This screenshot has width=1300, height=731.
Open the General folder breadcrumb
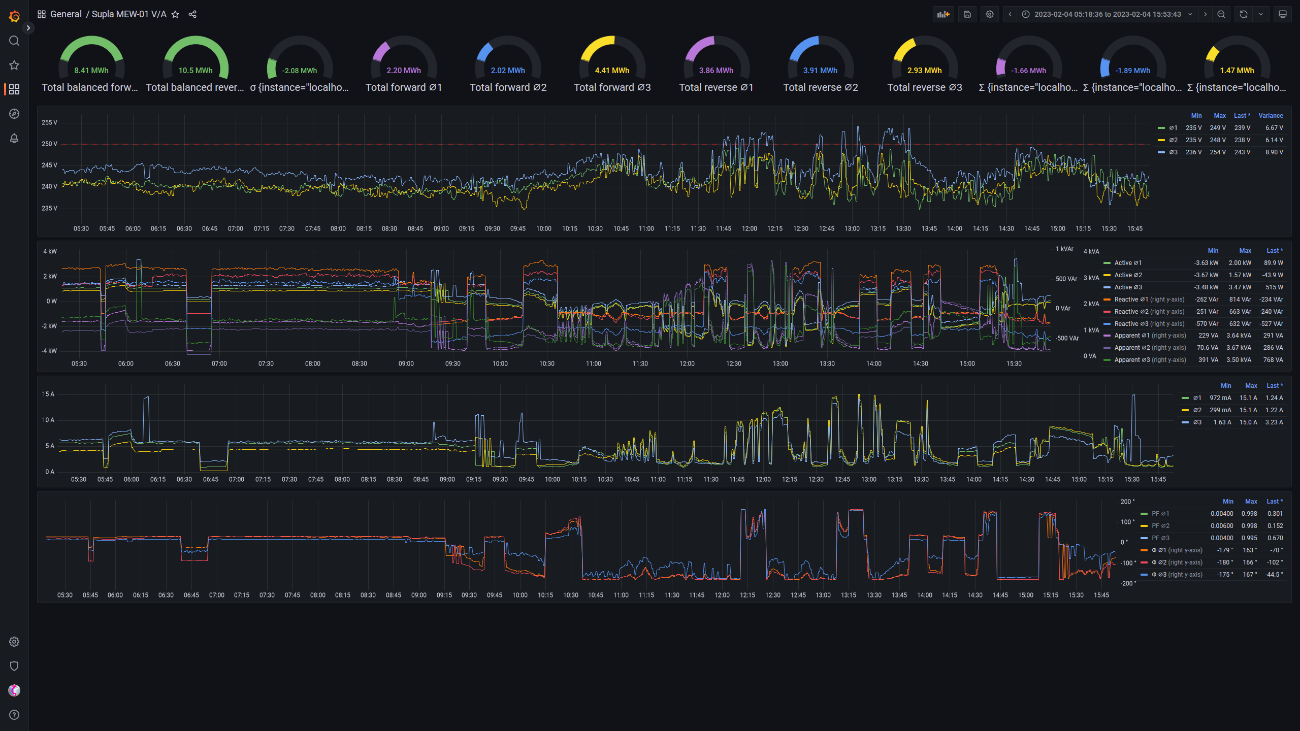tap(66, 14)
